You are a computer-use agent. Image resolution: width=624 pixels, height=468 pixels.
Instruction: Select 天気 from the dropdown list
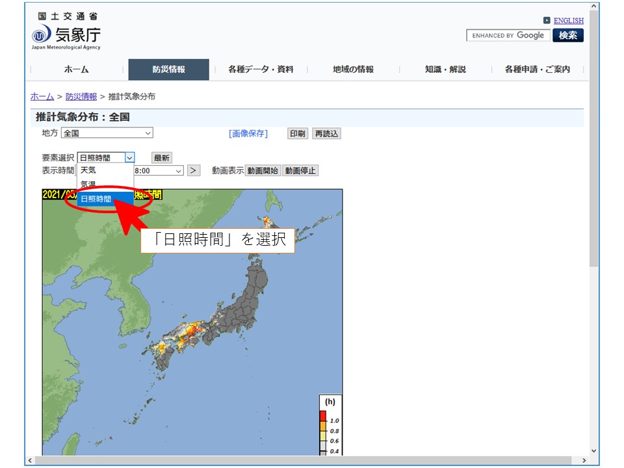tap(88, 170)
